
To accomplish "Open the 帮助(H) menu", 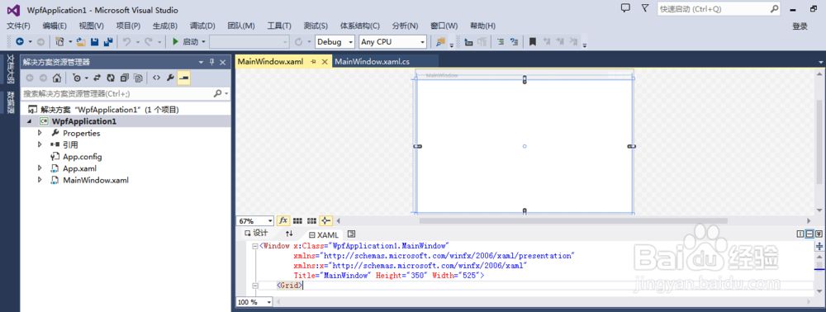I will click(x=482, y=26).
